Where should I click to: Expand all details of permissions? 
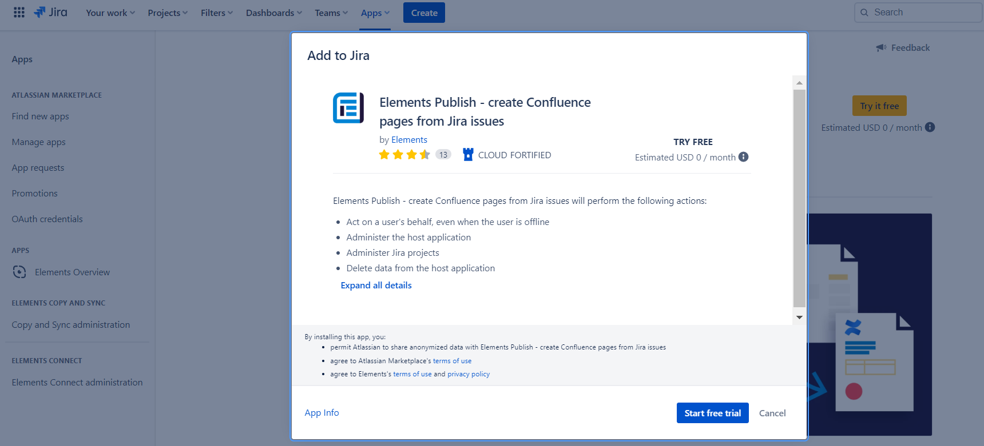point(376,286)
